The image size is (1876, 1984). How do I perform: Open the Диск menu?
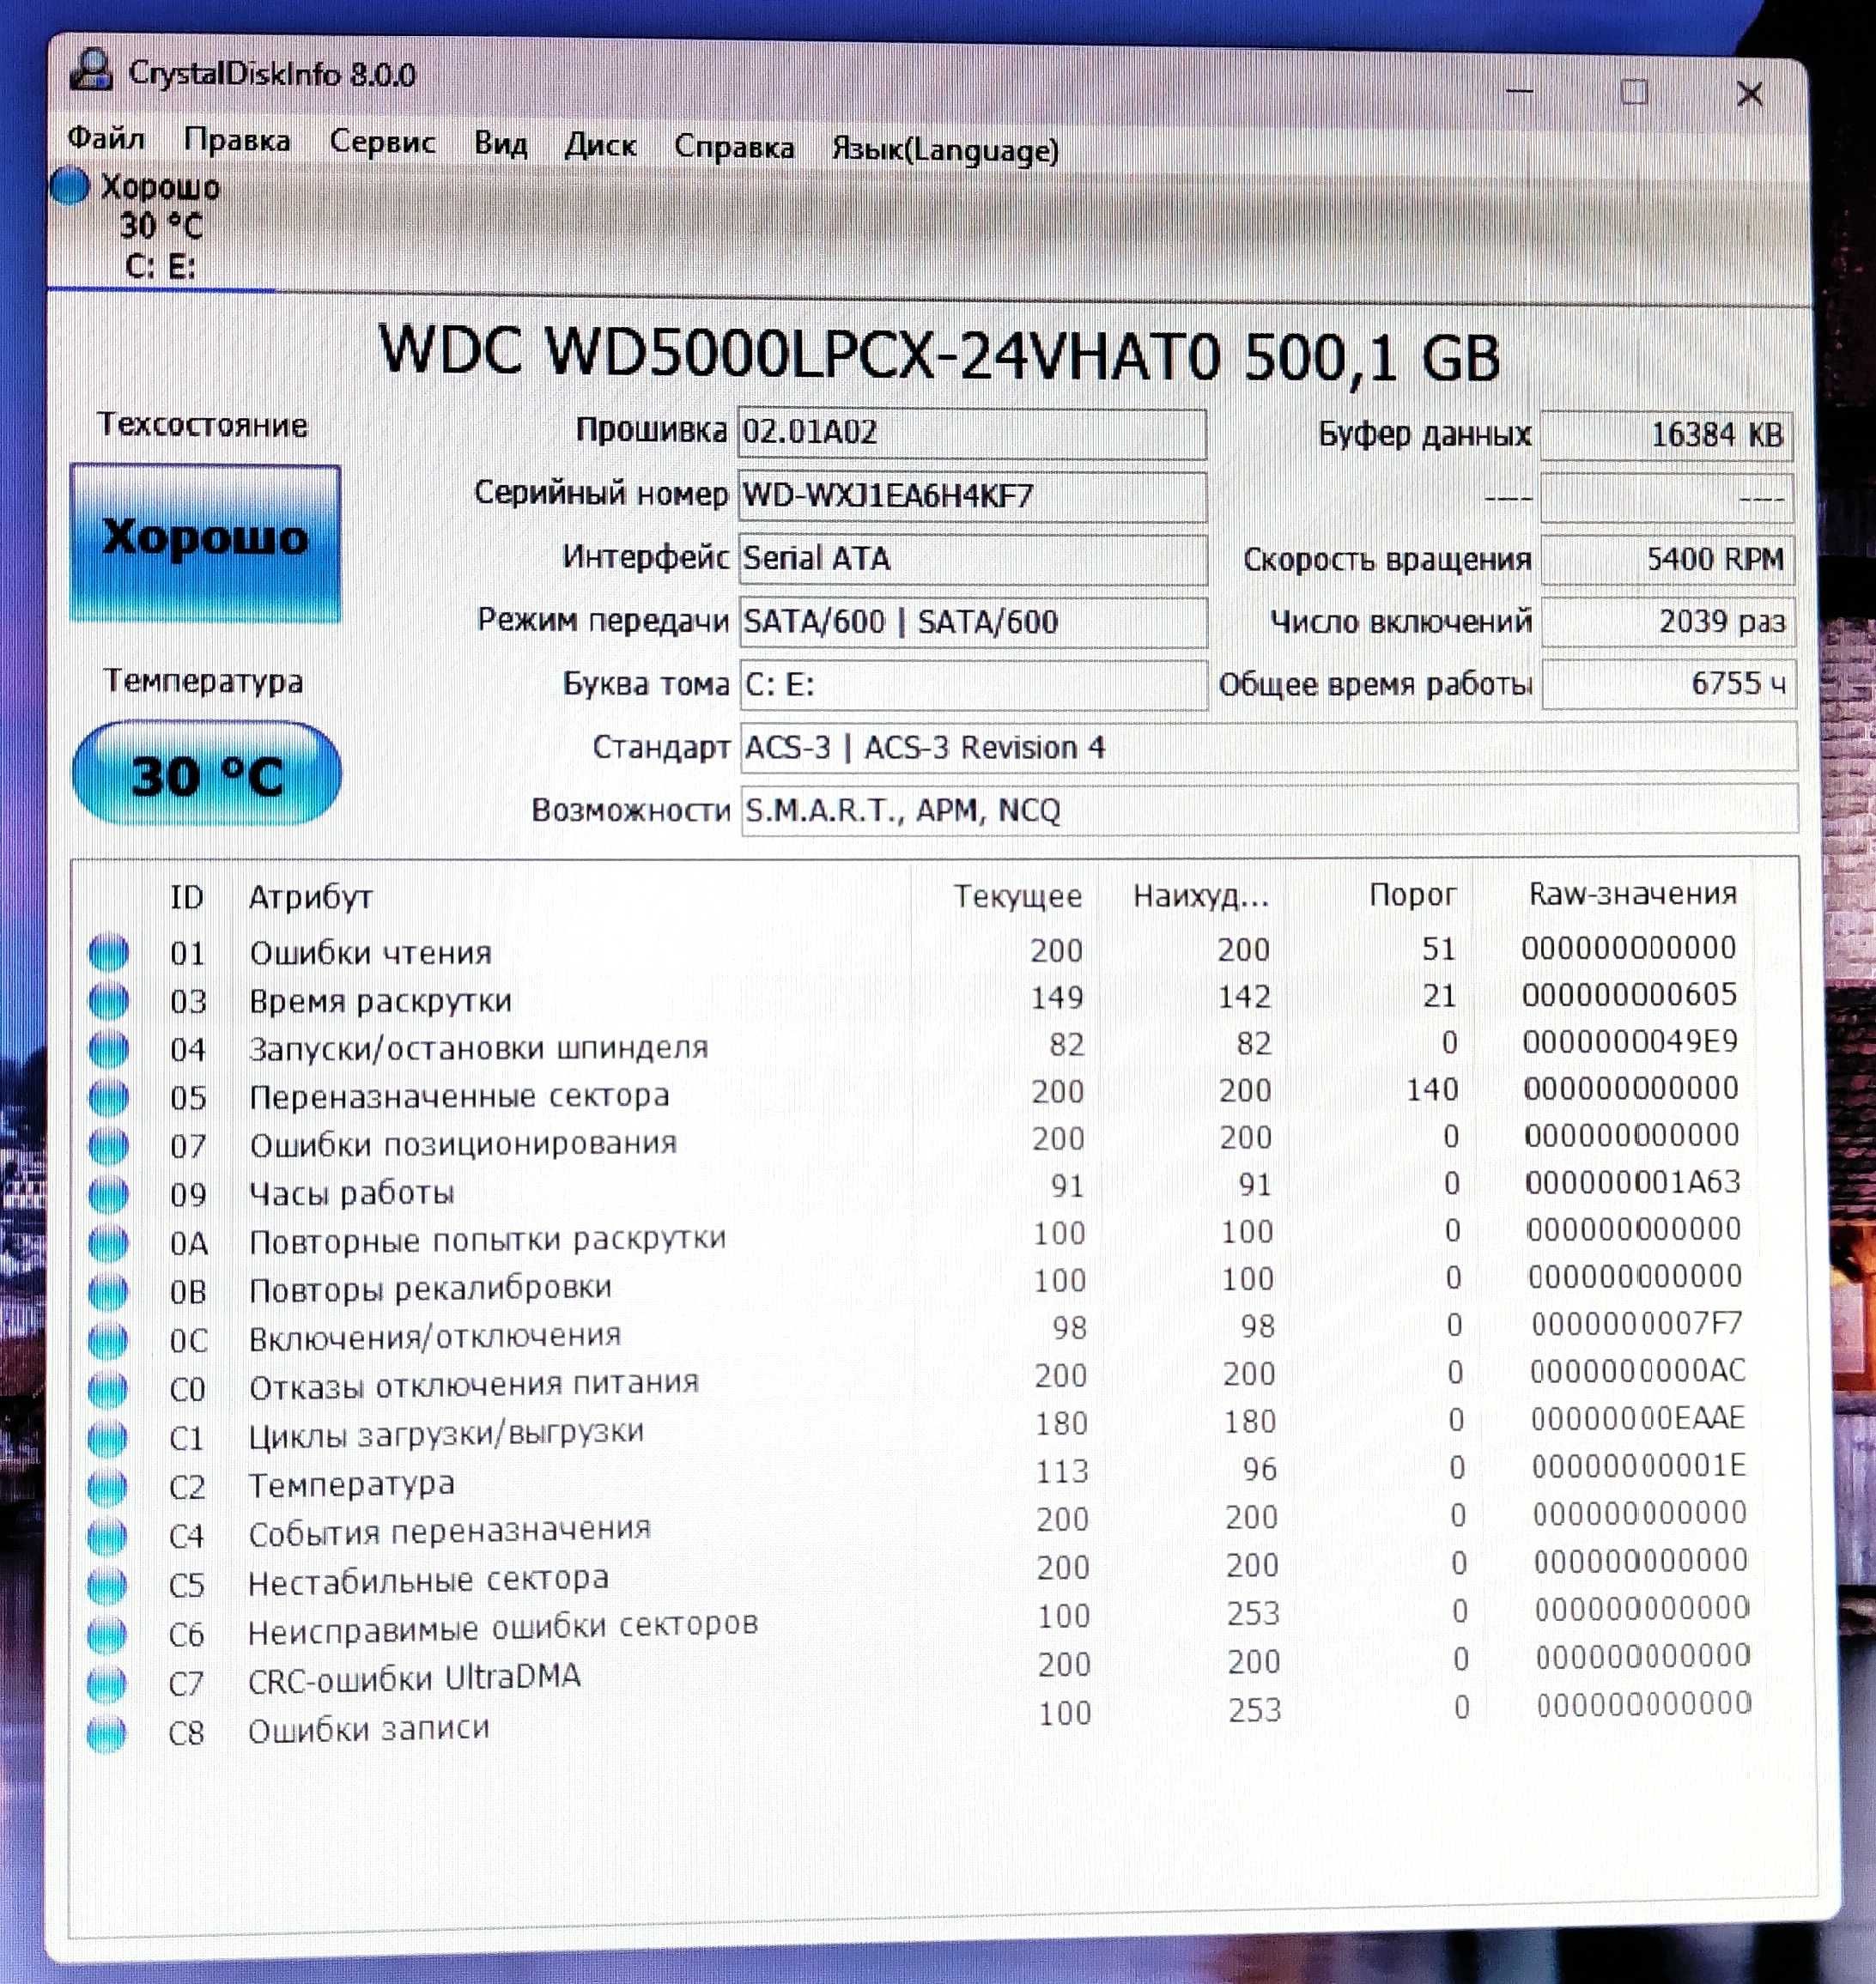click(x=600, y=147)
